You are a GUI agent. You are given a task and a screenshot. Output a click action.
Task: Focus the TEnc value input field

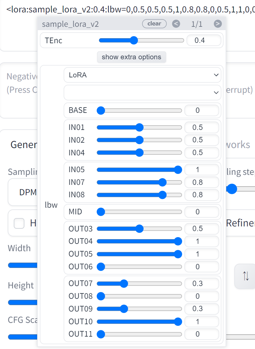click(x=203, y=41)
